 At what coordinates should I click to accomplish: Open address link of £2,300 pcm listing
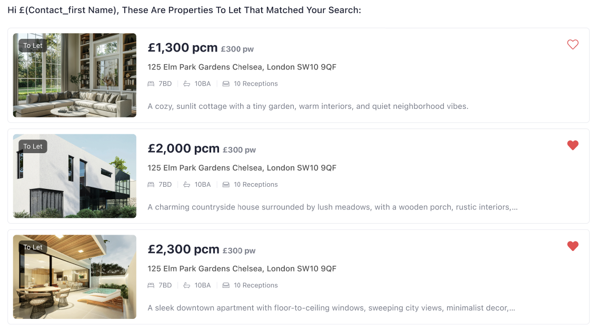tap(242, 268)
